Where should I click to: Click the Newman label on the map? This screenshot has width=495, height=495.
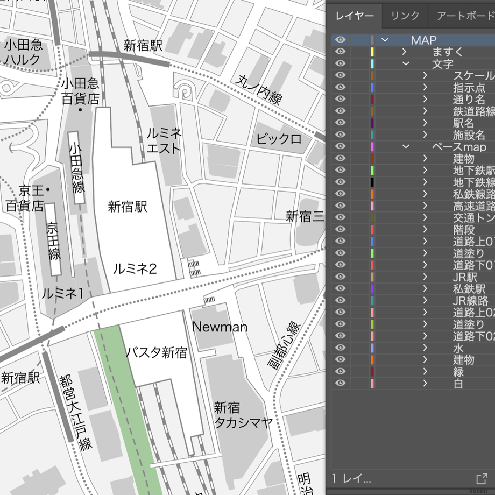pyautogui.click(x=220, y=327)
